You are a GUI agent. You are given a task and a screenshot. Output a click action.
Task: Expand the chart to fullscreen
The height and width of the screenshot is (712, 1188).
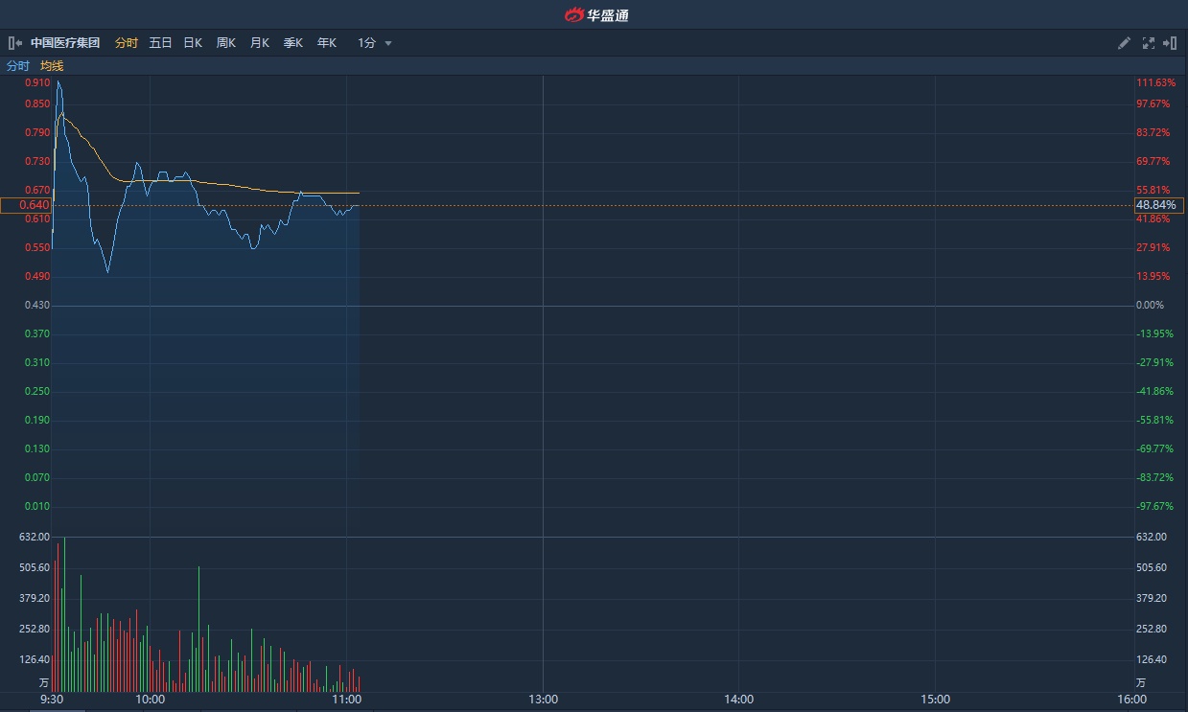coord(1149,43)
